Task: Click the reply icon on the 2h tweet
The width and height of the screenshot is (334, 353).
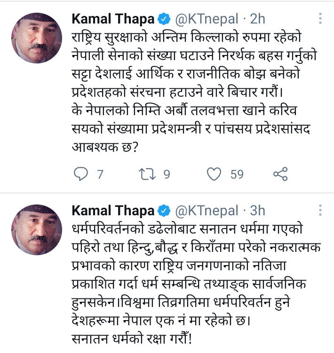Action: click(x=81, y=174)
